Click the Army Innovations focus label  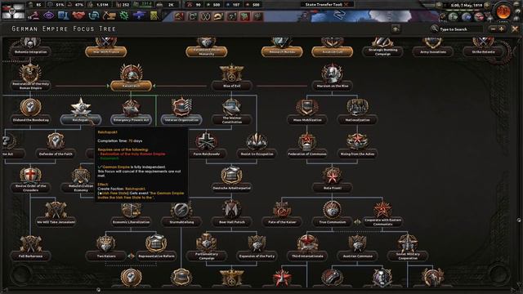[x=432, y=52]
